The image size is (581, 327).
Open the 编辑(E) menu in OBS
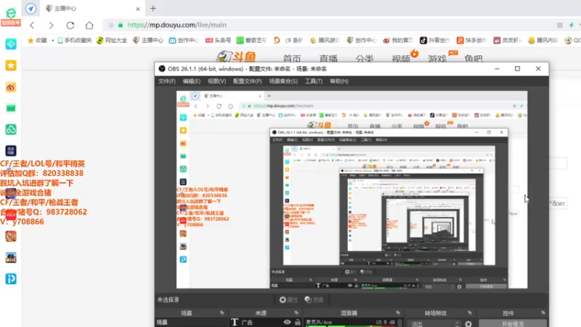tap(191, 81)
